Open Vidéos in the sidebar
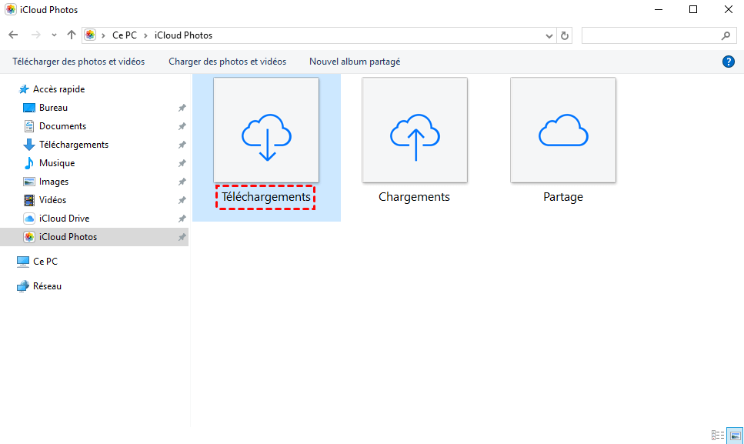744x444 pixels. coord(52,200)
